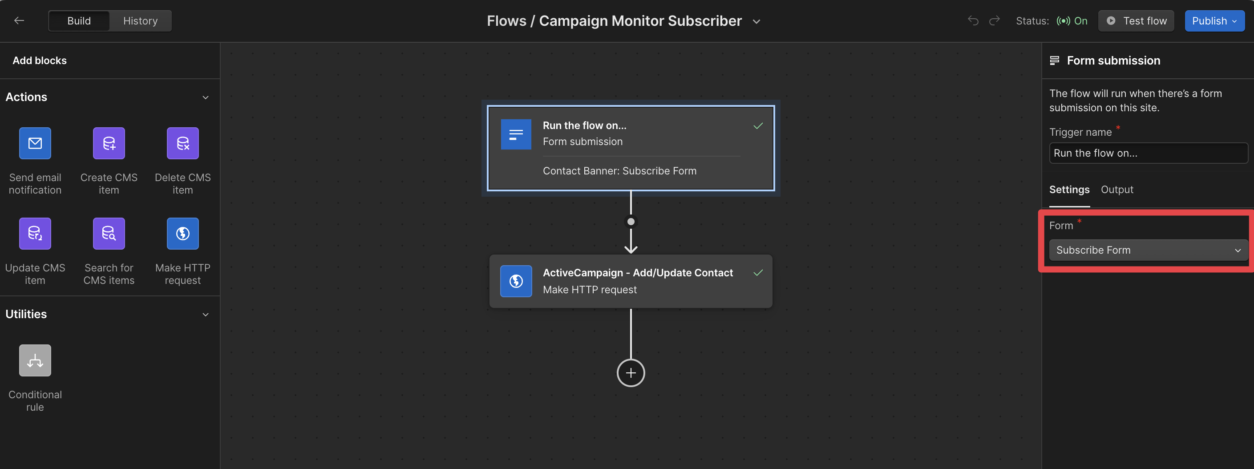Click the Send email notification label

tap(35, 184)
